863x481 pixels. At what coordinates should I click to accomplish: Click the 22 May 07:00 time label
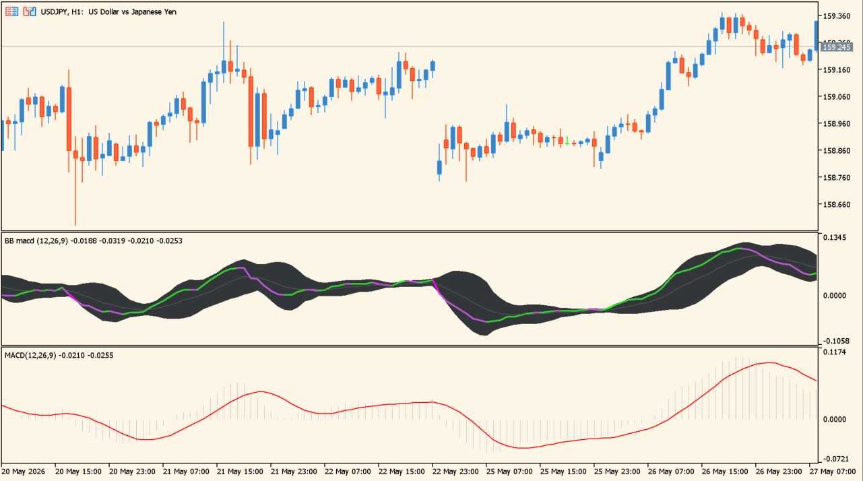(x=348, y=471)
